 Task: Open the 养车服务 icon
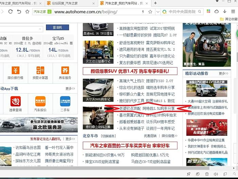[x=65, y=70]
